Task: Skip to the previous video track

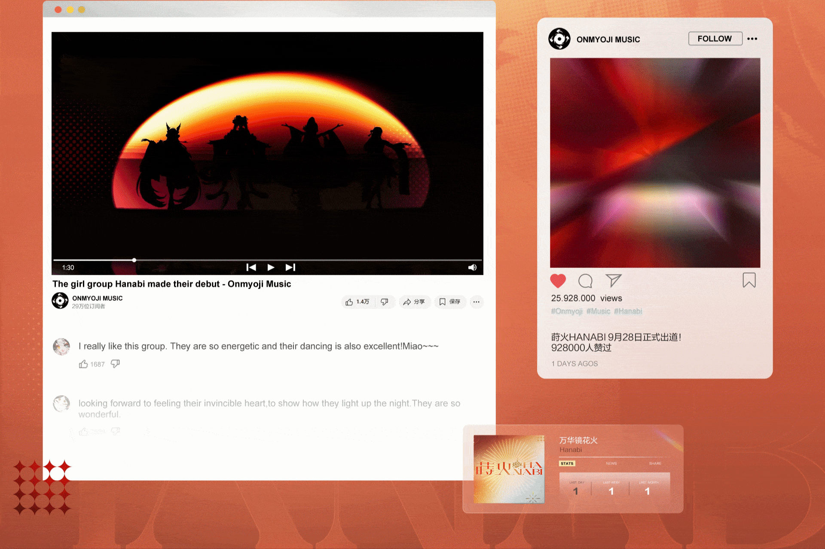Action: 251,267
